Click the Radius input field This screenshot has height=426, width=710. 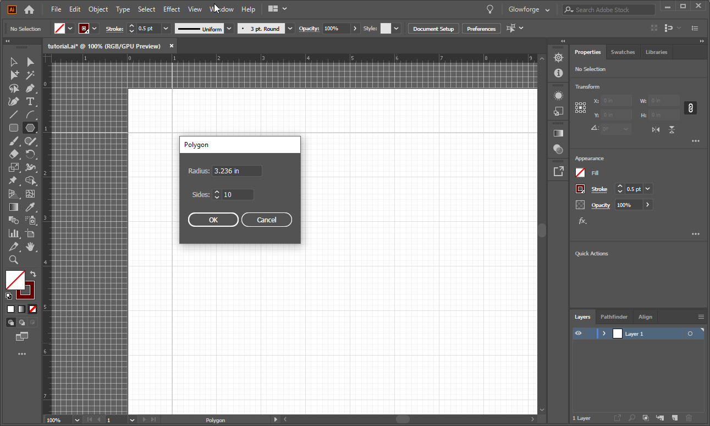(x=237, y=171)
